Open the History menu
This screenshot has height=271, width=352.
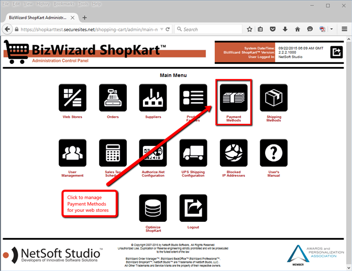[x=43, y=4]
